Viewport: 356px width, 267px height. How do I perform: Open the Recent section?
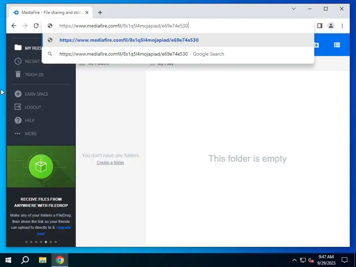tap(28, 61)
